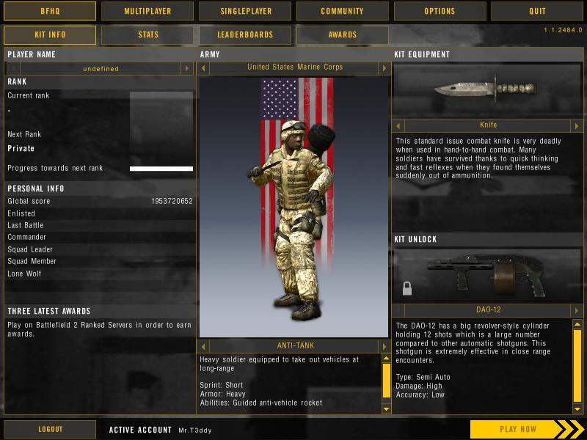Select next army with right arrow
Viewport: 587px width, 440px height.
point(384,68)
